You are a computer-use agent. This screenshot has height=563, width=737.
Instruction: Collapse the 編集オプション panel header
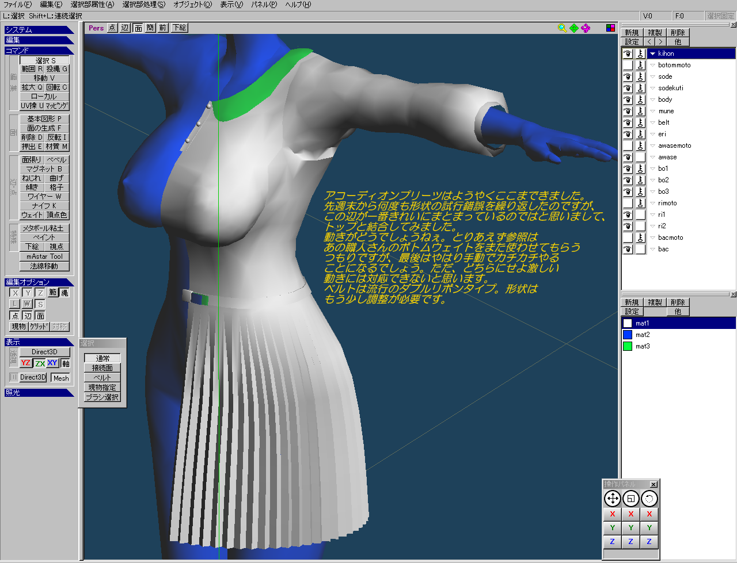click(38, 282)
